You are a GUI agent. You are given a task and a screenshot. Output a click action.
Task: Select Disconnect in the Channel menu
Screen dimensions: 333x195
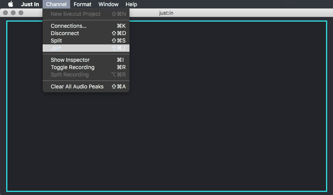click(86, 33)
